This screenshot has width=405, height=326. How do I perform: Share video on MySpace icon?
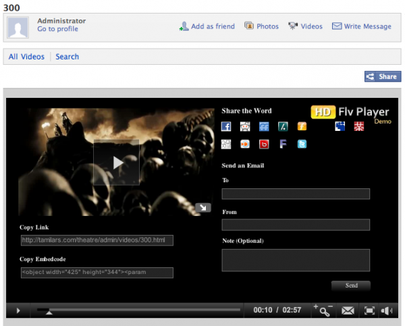click(x=340, y=127)
